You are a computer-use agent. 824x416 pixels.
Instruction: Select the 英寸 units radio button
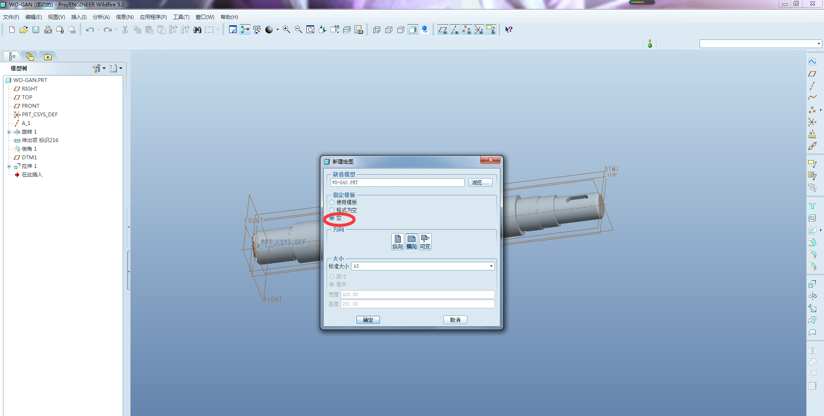tap(332, 276)
